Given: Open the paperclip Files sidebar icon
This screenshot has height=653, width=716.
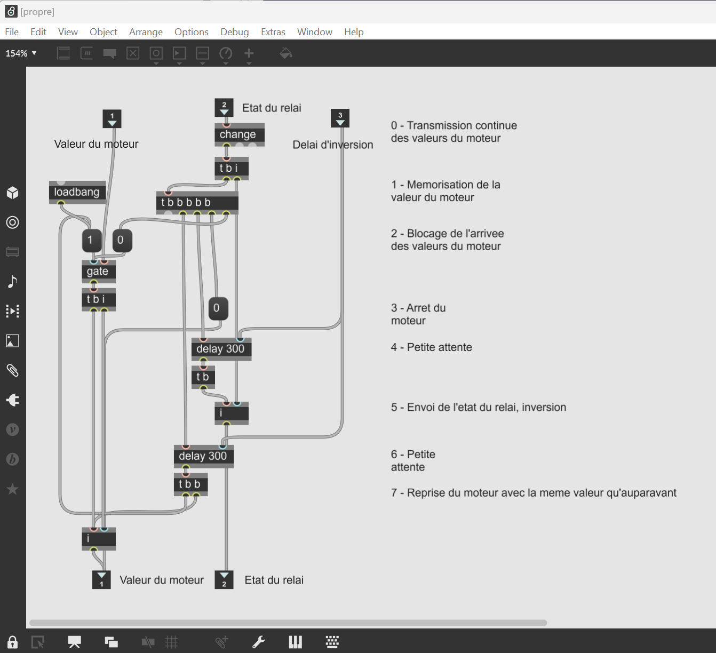Looking at the screenshot, I should click(x=13, y=370).
